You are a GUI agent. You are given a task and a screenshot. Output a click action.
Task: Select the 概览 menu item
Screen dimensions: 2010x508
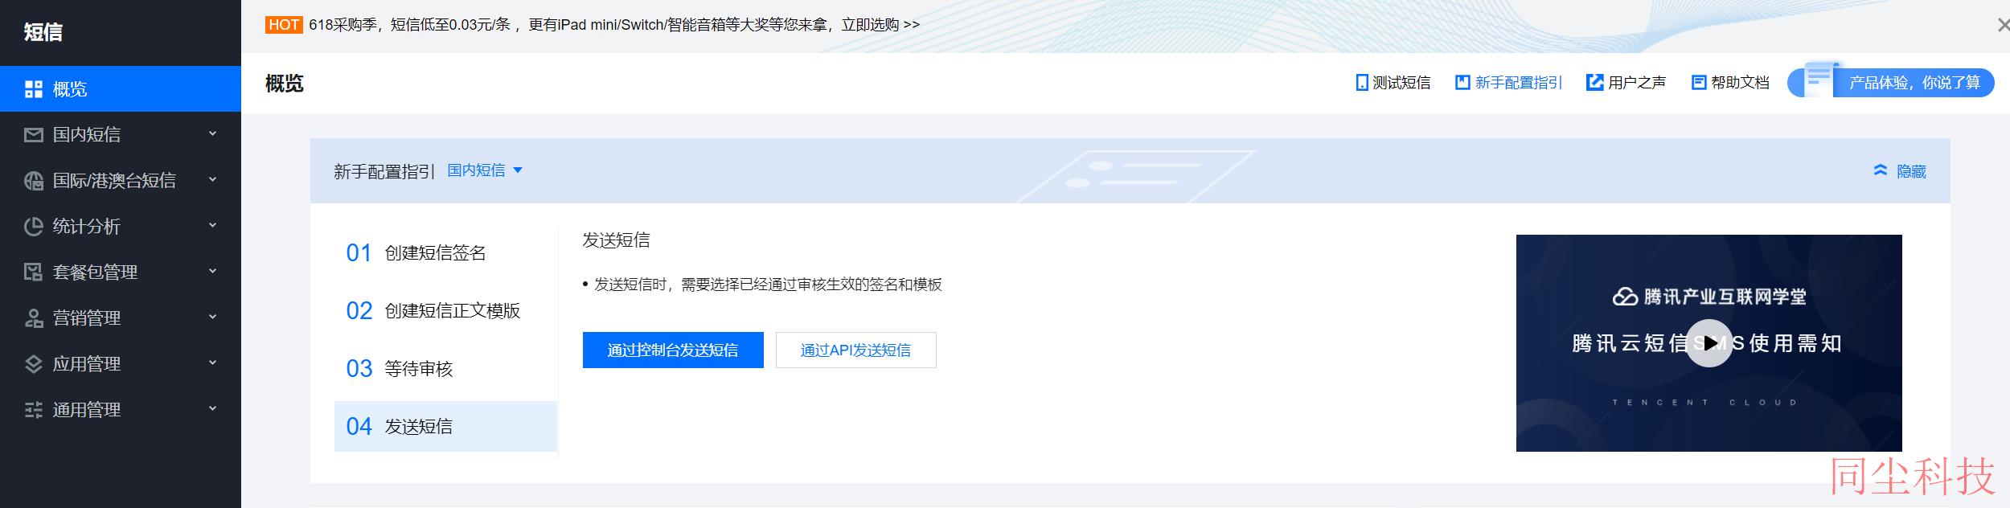(121, 88)
